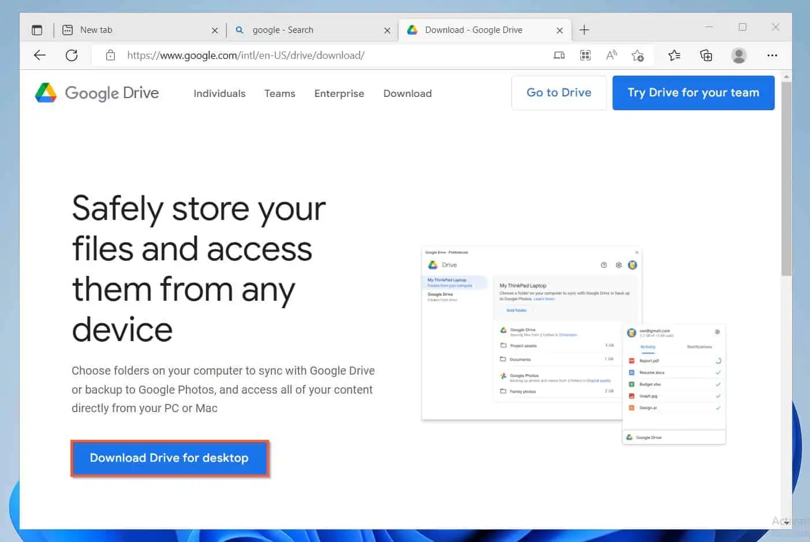Click the activity panel preview image
Viewport: 810px width, 542px height.
click(x=674, y=384)
